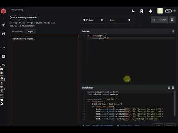The image size is (178, 133).
Task: Click the Reset link below editor
Action: pos(138,126)
